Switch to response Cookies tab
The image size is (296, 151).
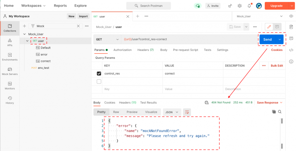[110, 103]
